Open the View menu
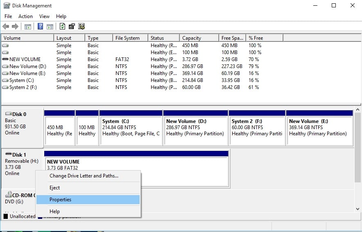The width and height of the screenshot is (362, 232). coord(44,16)
